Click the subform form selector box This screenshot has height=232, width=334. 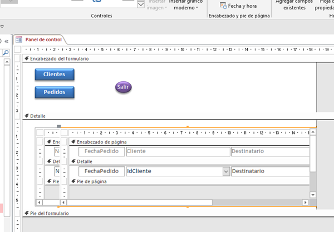[x=64, y=132]
